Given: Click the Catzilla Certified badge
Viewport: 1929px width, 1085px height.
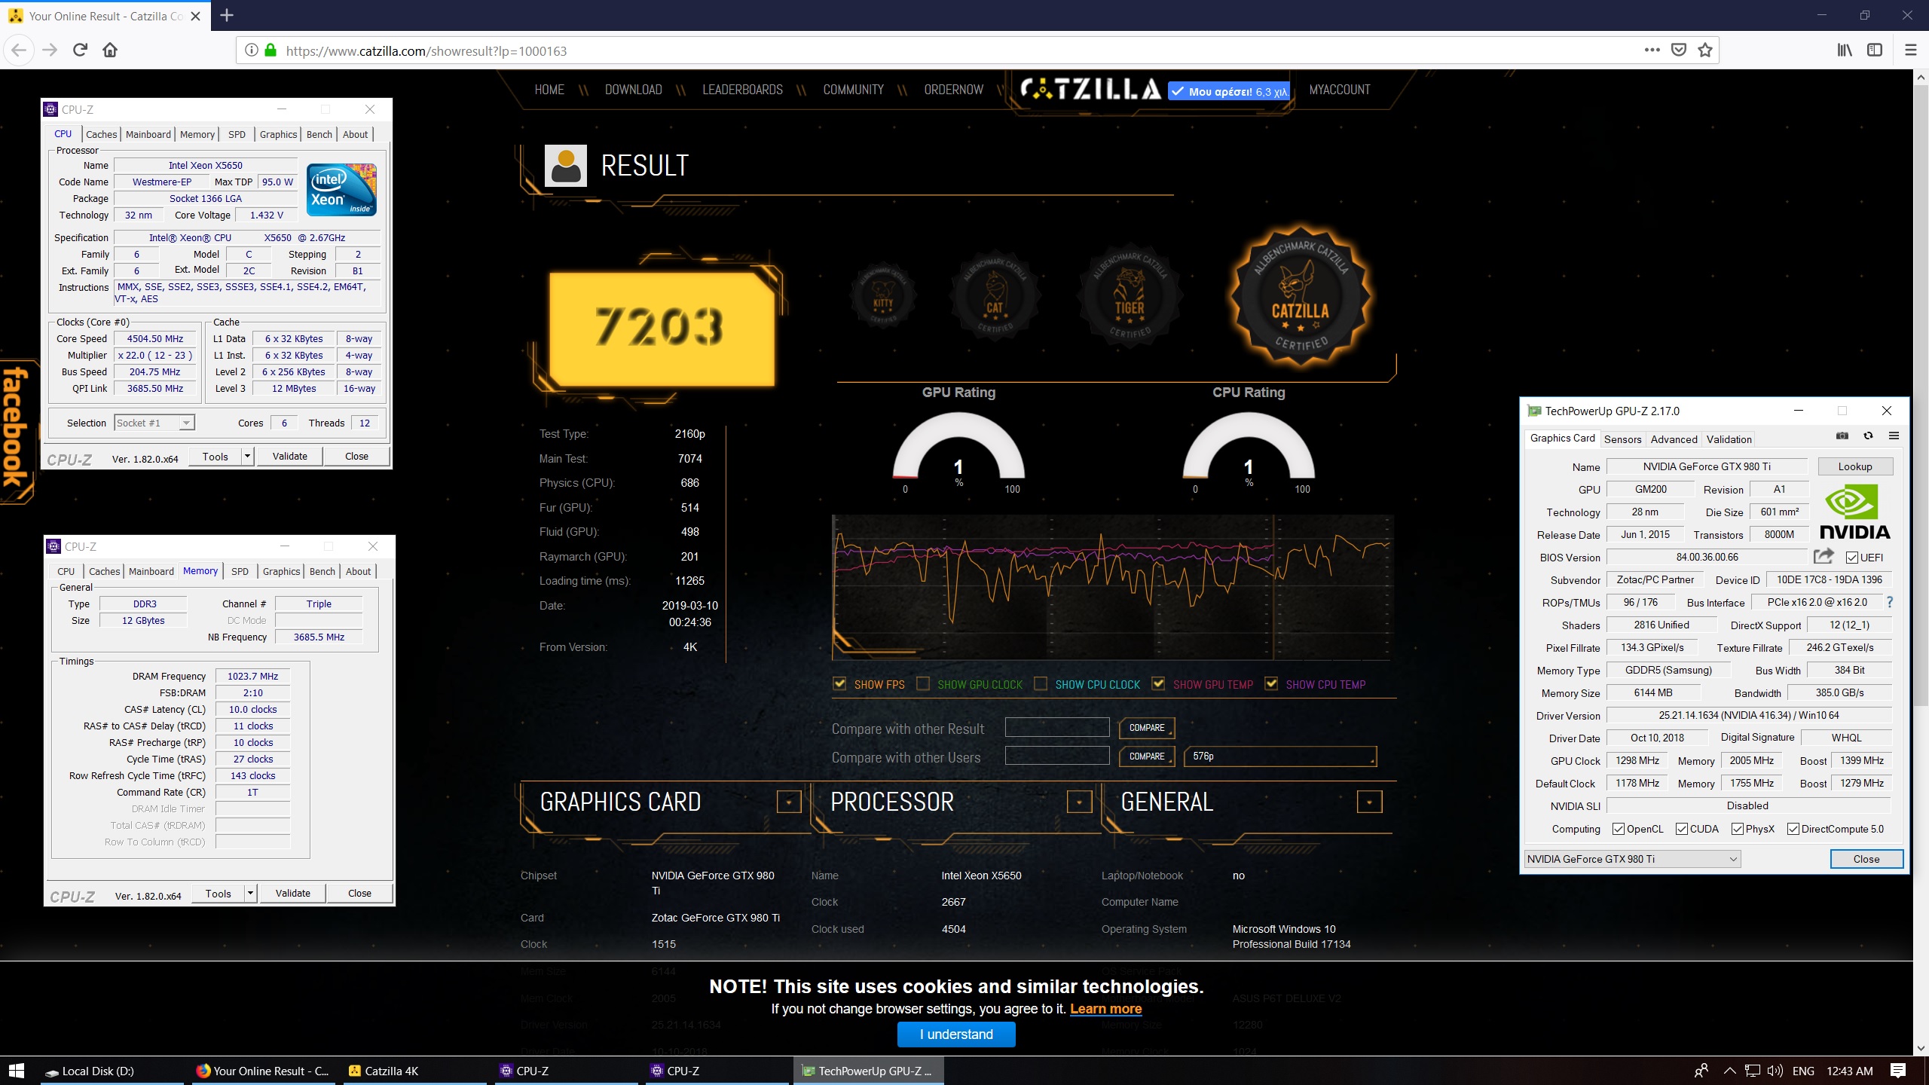Looking at the screenshot, I should click(x=1301, y=298).
